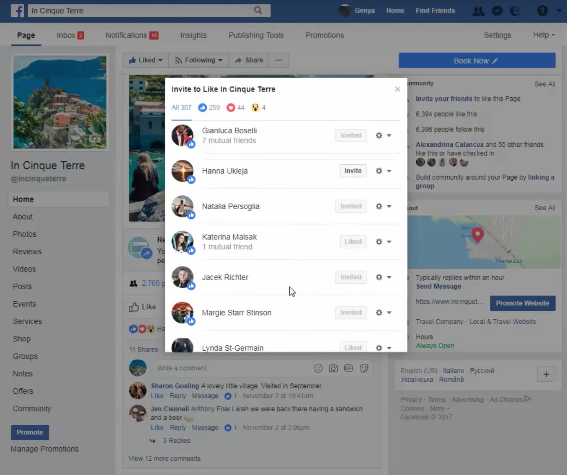This screenshot has width=567, height=475.
Task: Click the more options ellipsis button
Action: coord(279,60)
